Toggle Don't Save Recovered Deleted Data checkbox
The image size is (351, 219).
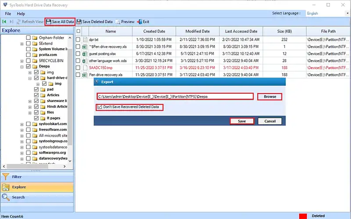pyautogui.click(x=100, y=107)
